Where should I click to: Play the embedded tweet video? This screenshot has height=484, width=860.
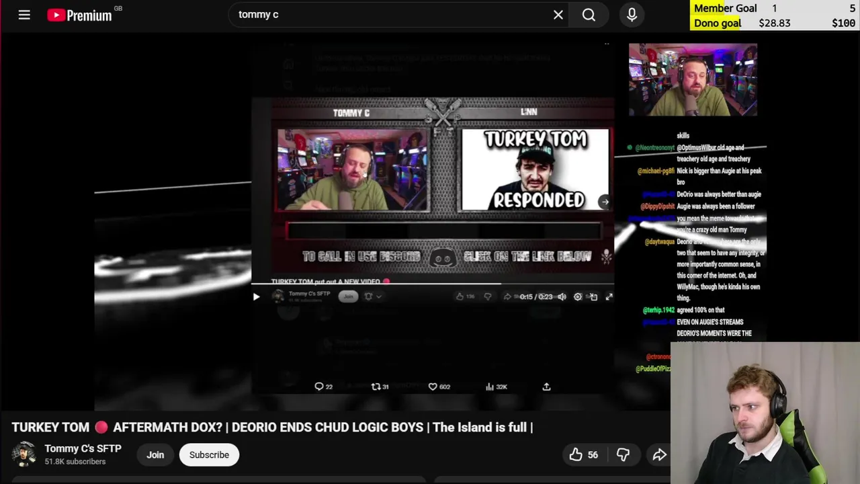click(256, 296)
